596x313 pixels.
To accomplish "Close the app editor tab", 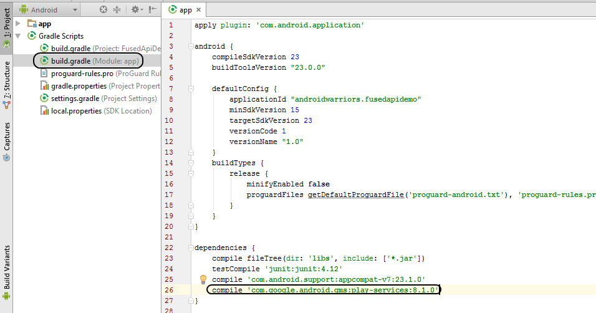I will click(x=198, y=10).
